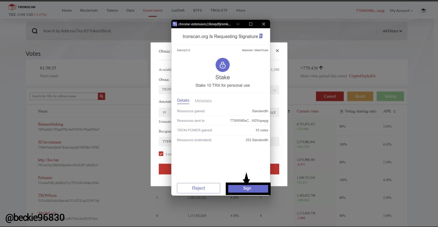Click the avatar icon at top right
This screenshot has height=227, width=438.
click(424, 11)
